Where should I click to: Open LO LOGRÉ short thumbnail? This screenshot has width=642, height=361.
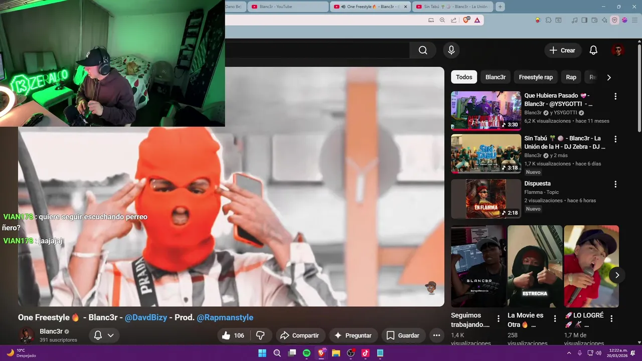pos(591,266)
